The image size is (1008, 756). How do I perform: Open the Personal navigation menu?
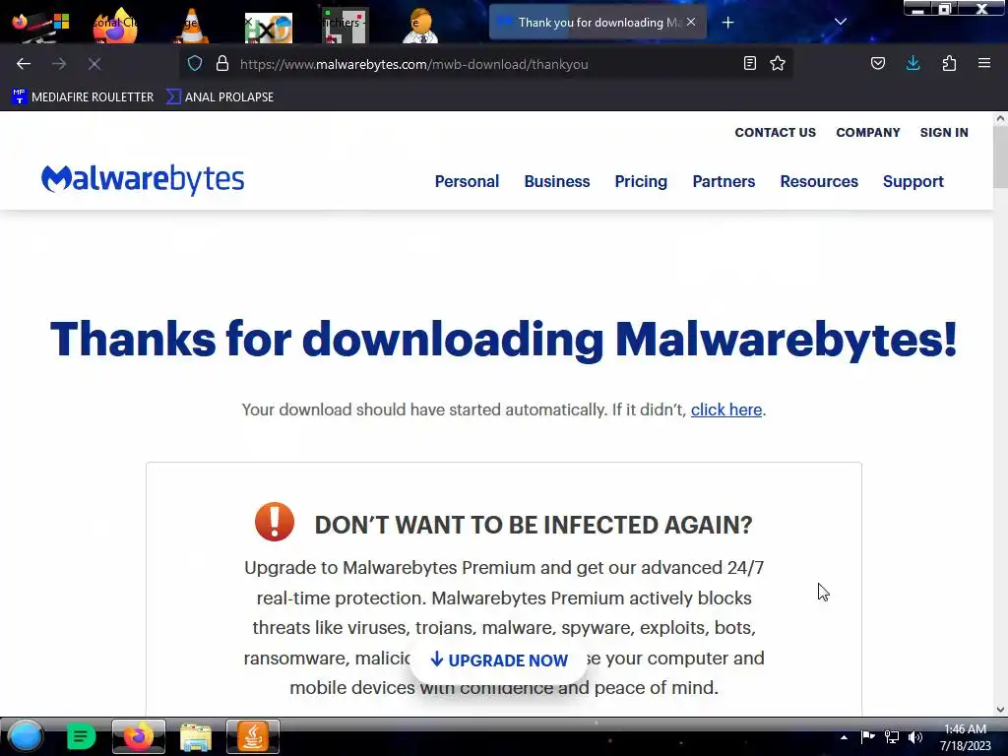coord(467,181)
